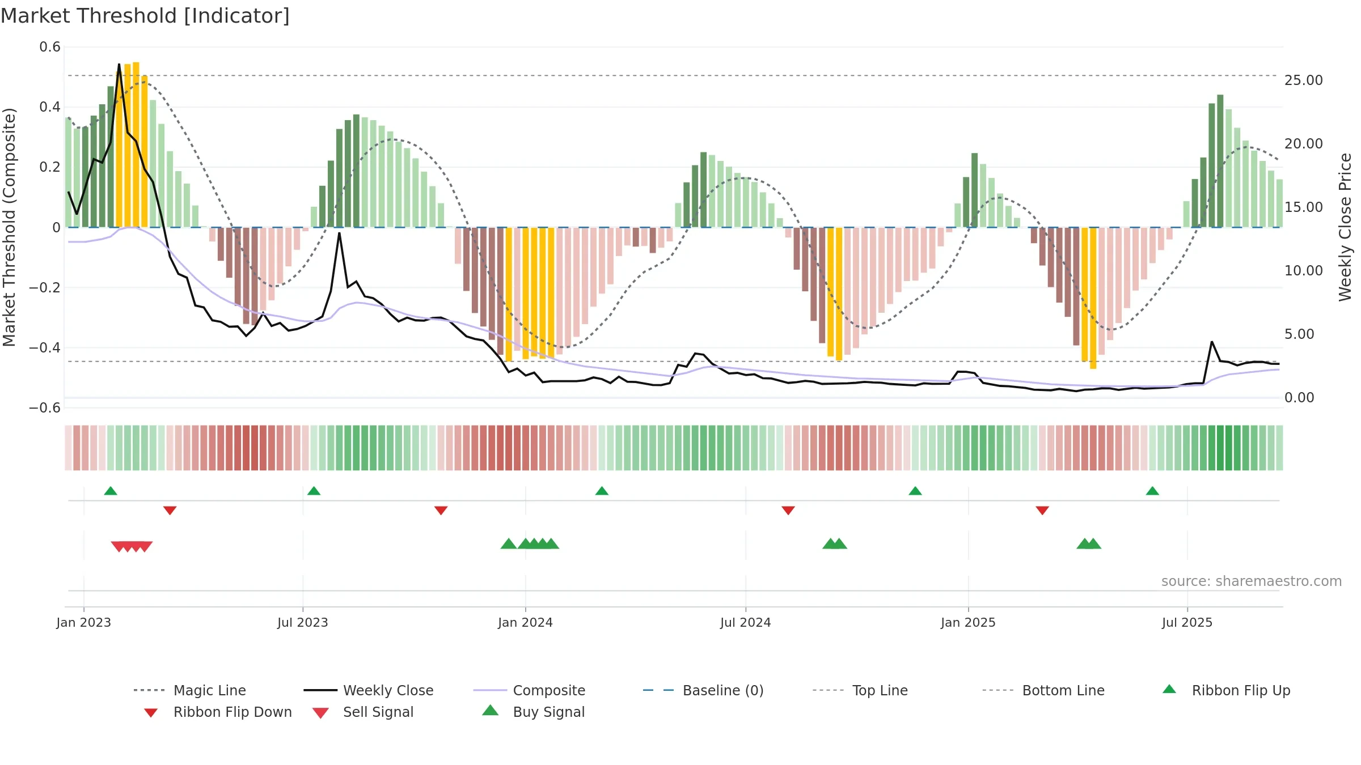Click the Market Threshold (Composite) axis title
This screenshot has height=765, width=1361.
pos(9,227)
